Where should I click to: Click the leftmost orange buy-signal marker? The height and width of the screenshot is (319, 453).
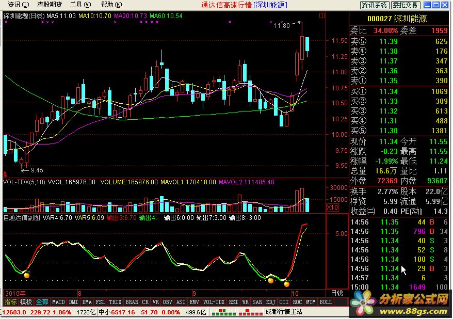pyautogui.click(x=27, y=275)
